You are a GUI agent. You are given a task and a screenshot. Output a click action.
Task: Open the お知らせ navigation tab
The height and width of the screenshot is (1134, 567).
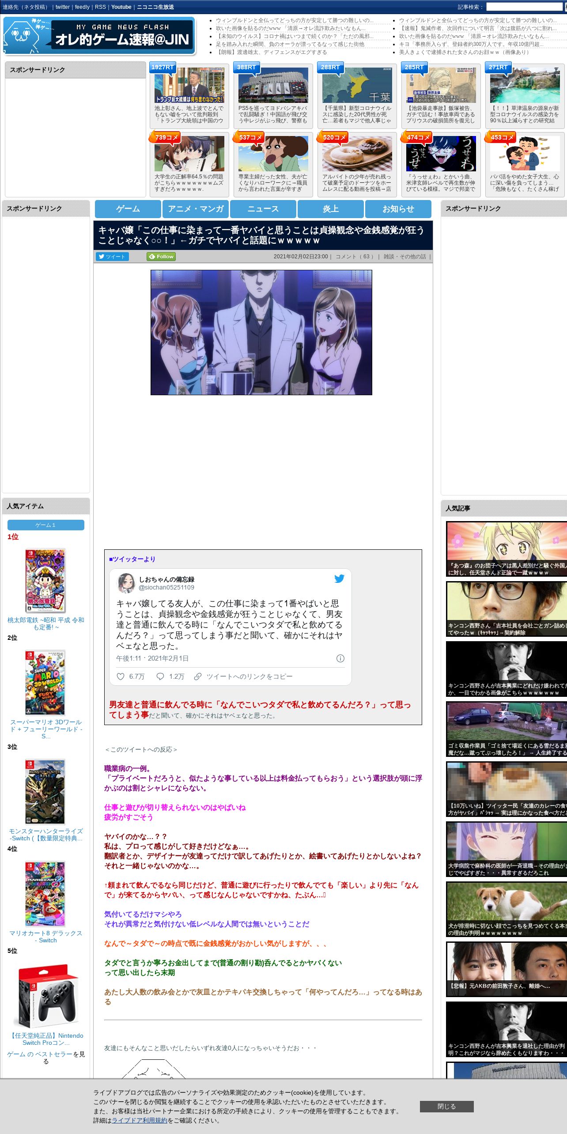pos(398,209)
